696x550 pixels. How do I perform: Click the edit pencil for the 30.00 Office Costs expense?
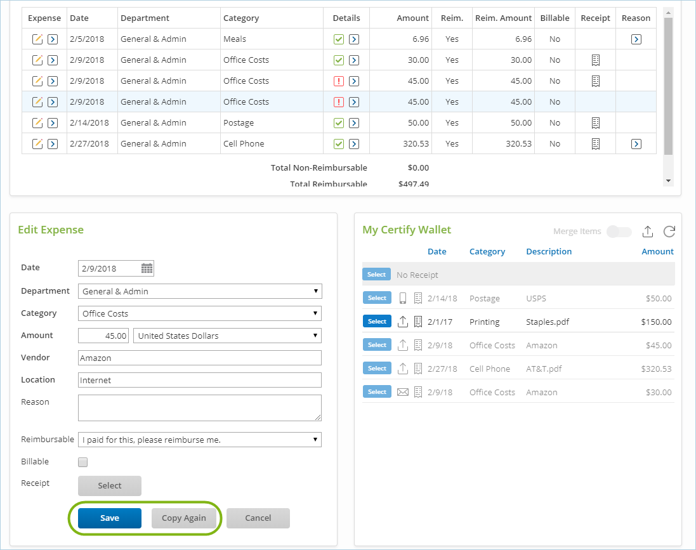pos(37,60)
